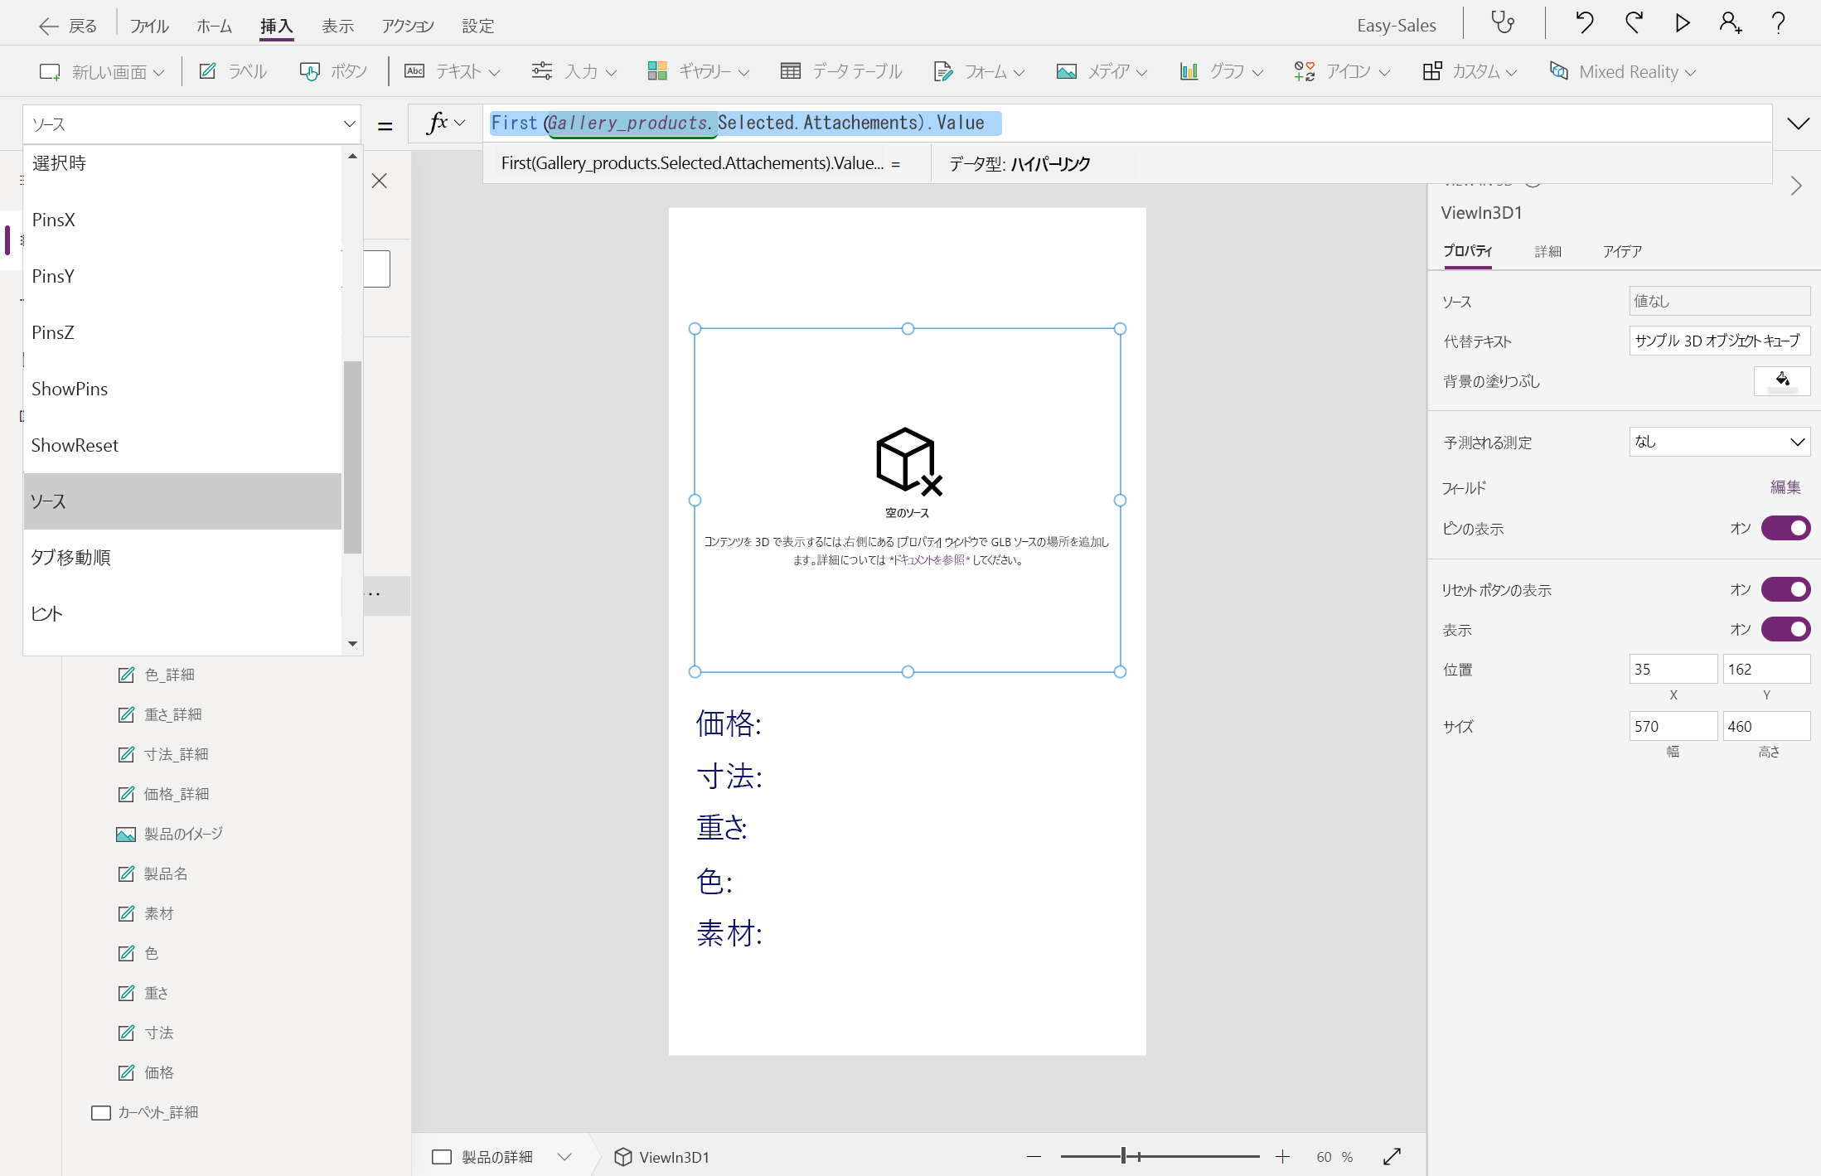This screenshot has height=1176, width=1821.
Task: Turn off the リセットボタンの表示 toggle
Action: [1787, 589]
